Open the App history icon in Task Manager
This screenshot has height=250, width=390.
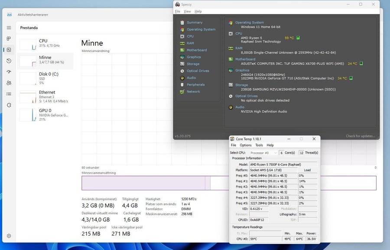tap(9, 61)
